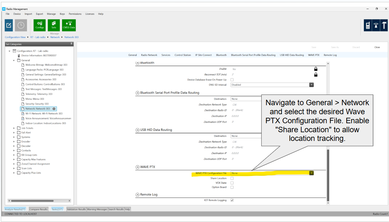Viewport: 389px width, 222px height.
Task: Collapse the WAVE PTX section
Action: point(138,167)
